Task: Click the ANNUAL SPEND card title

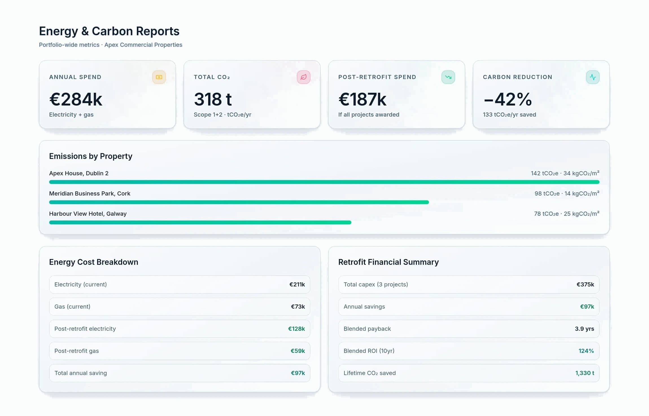Action: [x=75, y=77]
